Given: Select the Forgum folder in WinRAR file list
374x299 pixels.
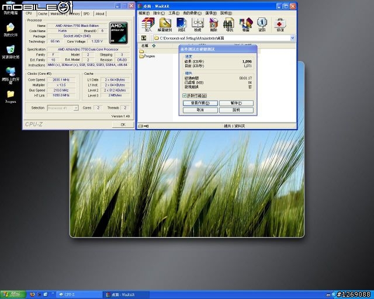Looking at the screenshot, I should (147, 56).
